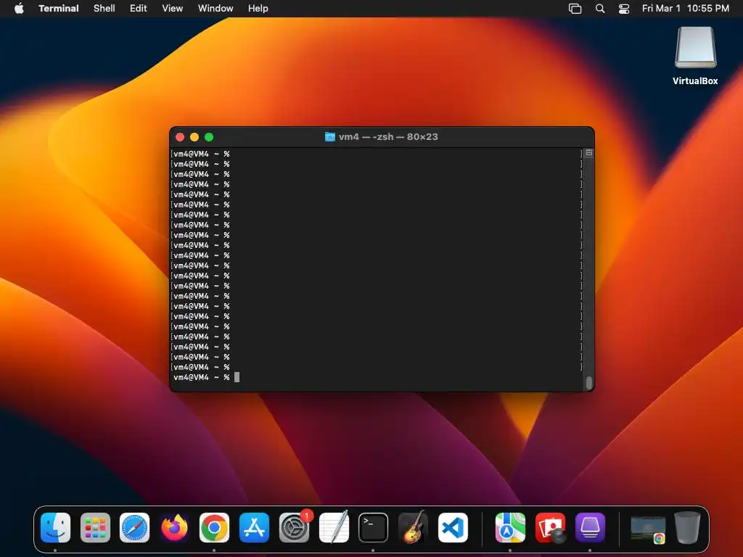Viewport: 743px width, 557px height.
Task: Open the App Store Dock icon
Action: coord(254,527)
